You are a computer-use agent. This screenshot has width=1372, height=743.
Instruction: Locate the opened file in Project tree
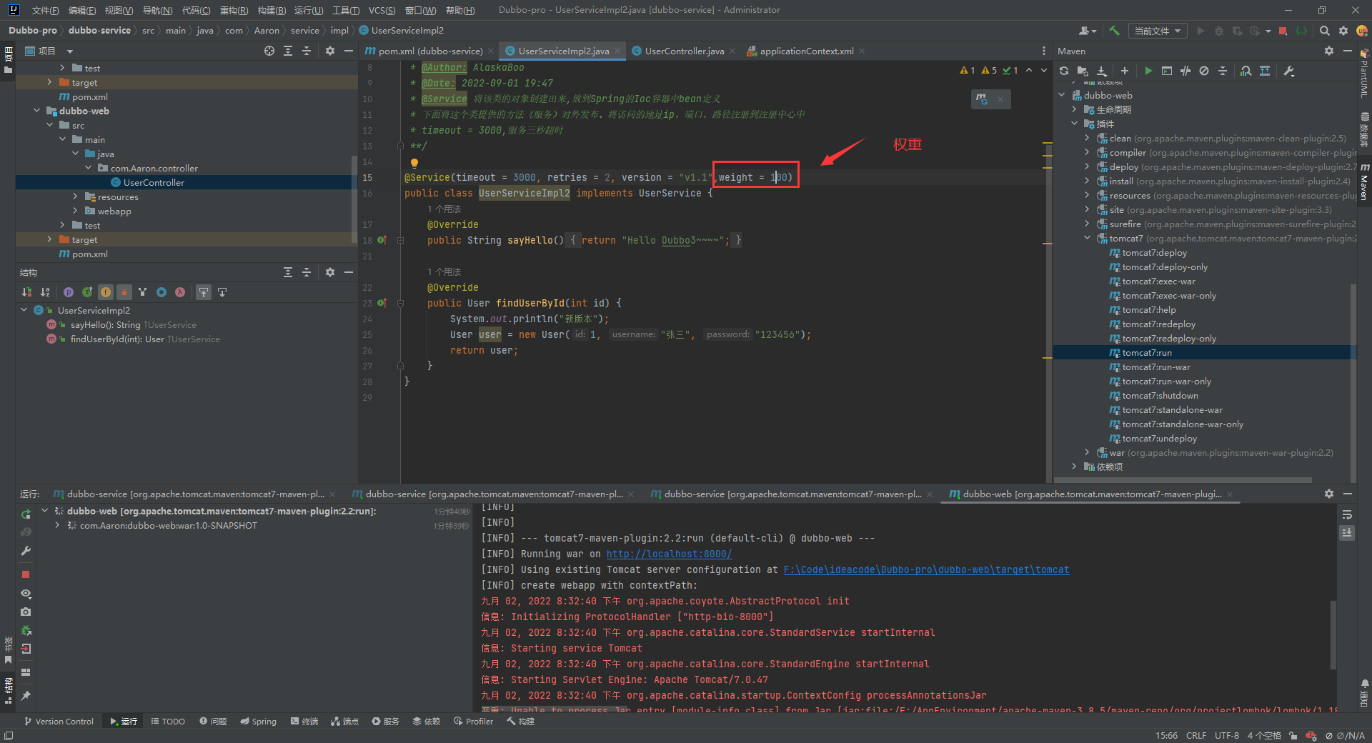click(x=269, y=51)
